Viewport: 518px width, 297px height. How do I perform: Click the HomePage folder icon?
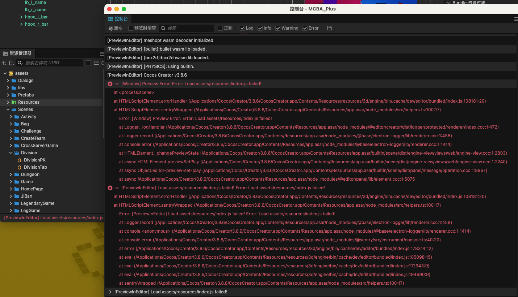click(x=17, y=189)
